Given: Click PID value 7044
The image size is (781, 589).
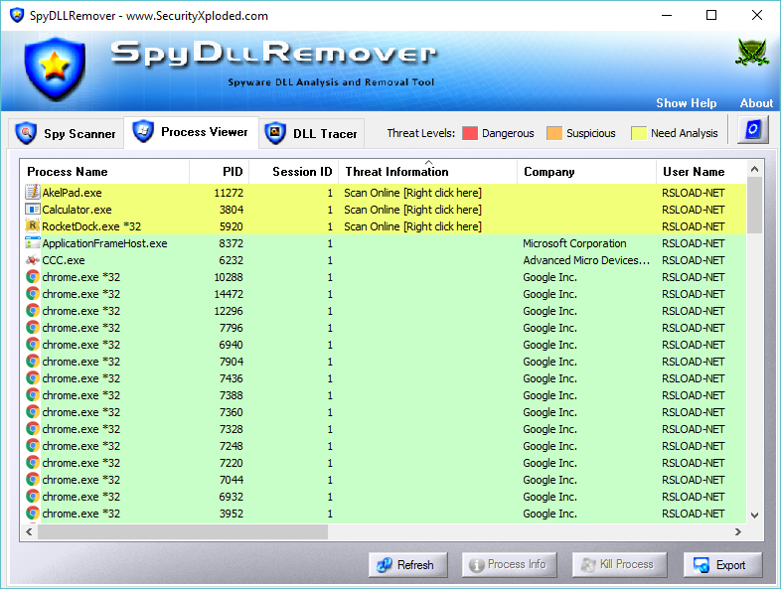Looking at the screenshot, I should tap(232, 480).
